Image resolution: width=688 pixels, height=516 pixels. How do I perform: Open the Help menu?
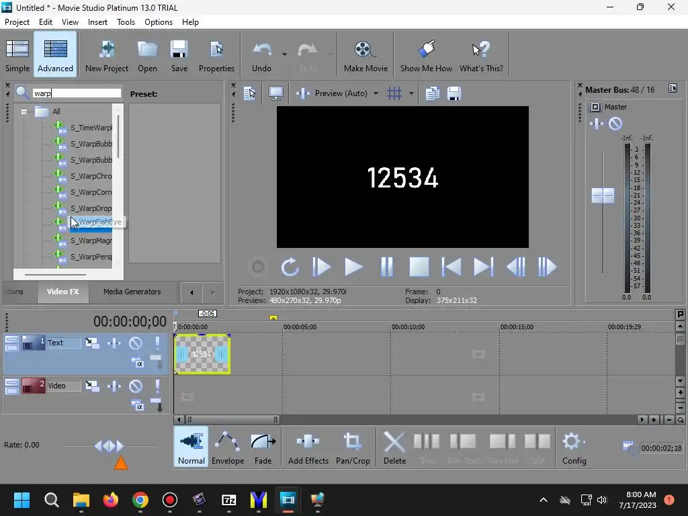pos(190,22)
